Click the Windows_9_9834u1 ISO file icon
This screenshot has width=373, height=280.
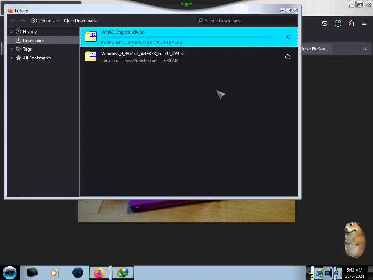pos(91,56)
